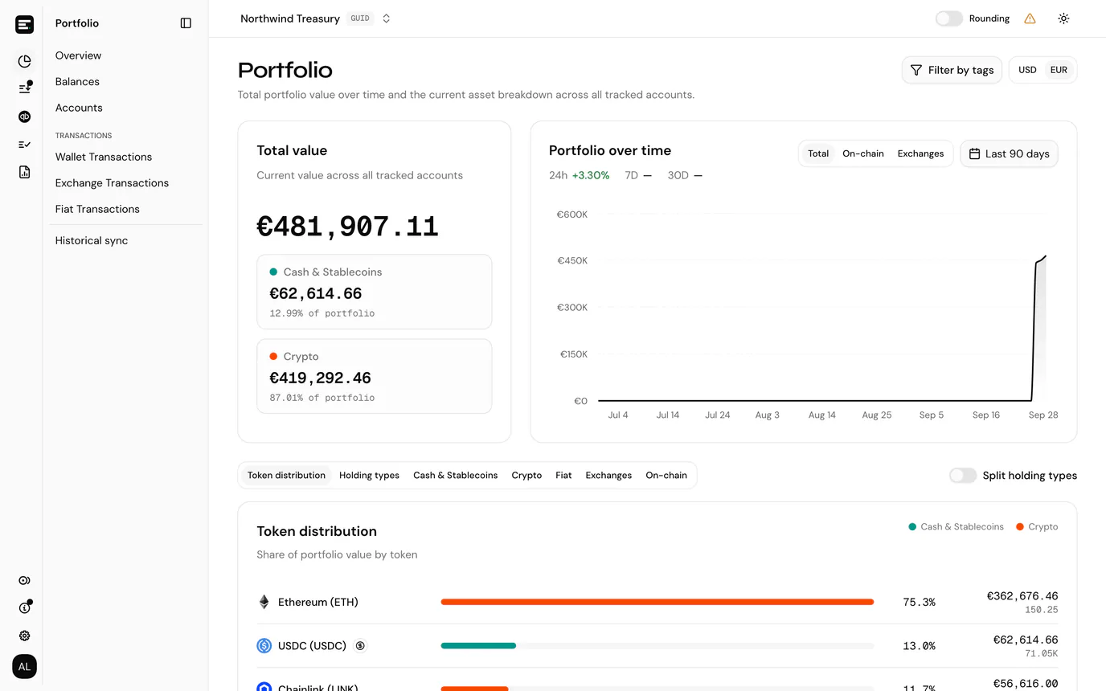This screenshot has height=691, width=1106.
Task: Open Historical sync page
Action: tap(92, 240)
